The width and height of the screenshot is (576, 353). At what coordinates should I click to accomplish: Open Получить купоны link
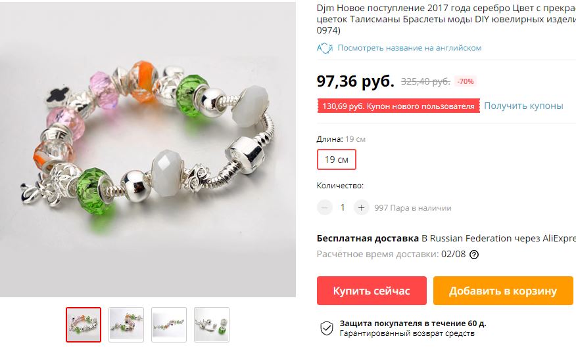tap(523, 106)
